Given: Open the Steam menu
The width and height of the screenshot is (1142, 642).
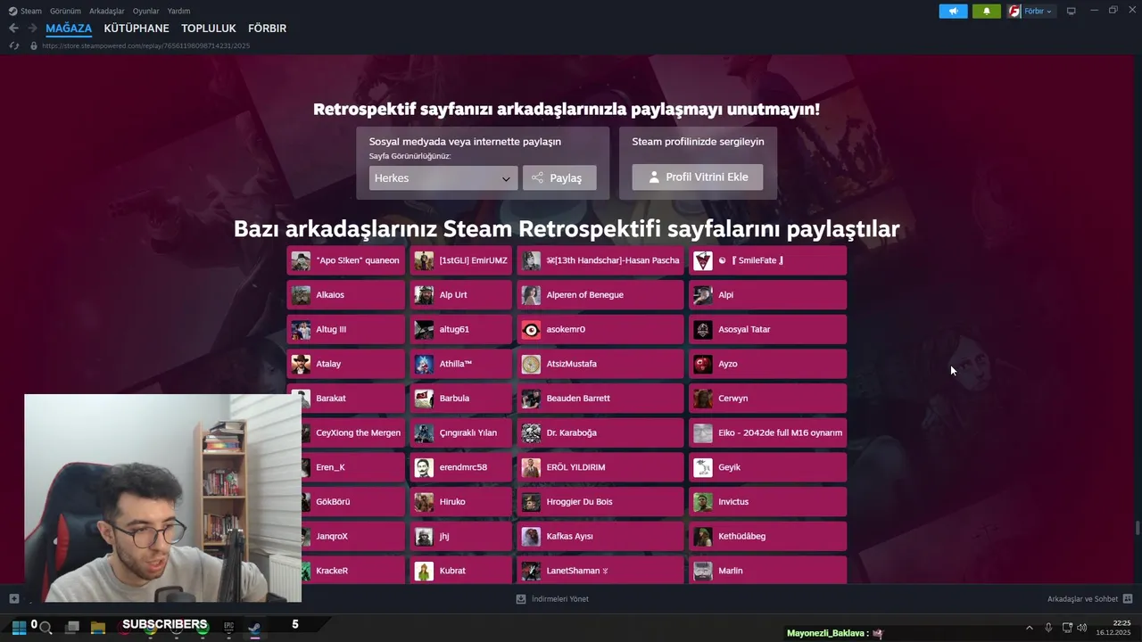Looking at the screenshot, I should click(25, 11).
